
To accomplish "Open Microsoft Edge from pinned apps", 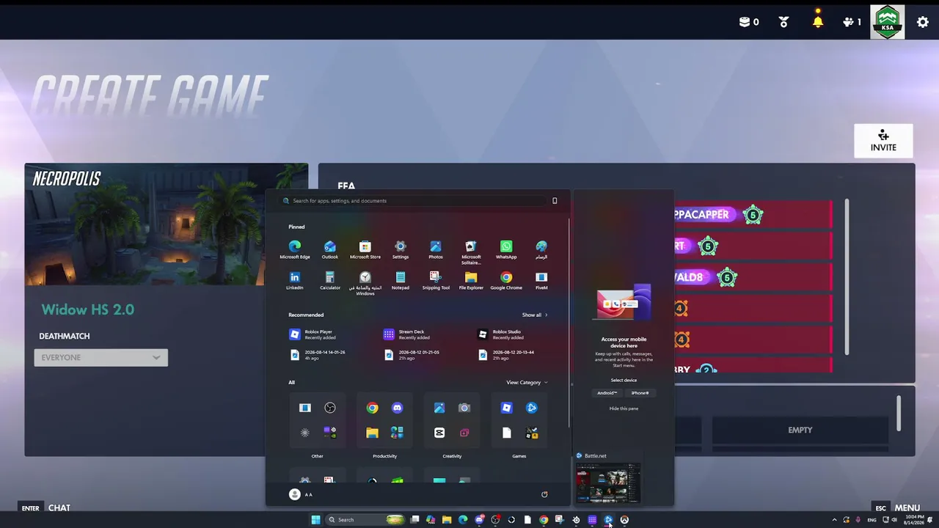I will [294, 249].
